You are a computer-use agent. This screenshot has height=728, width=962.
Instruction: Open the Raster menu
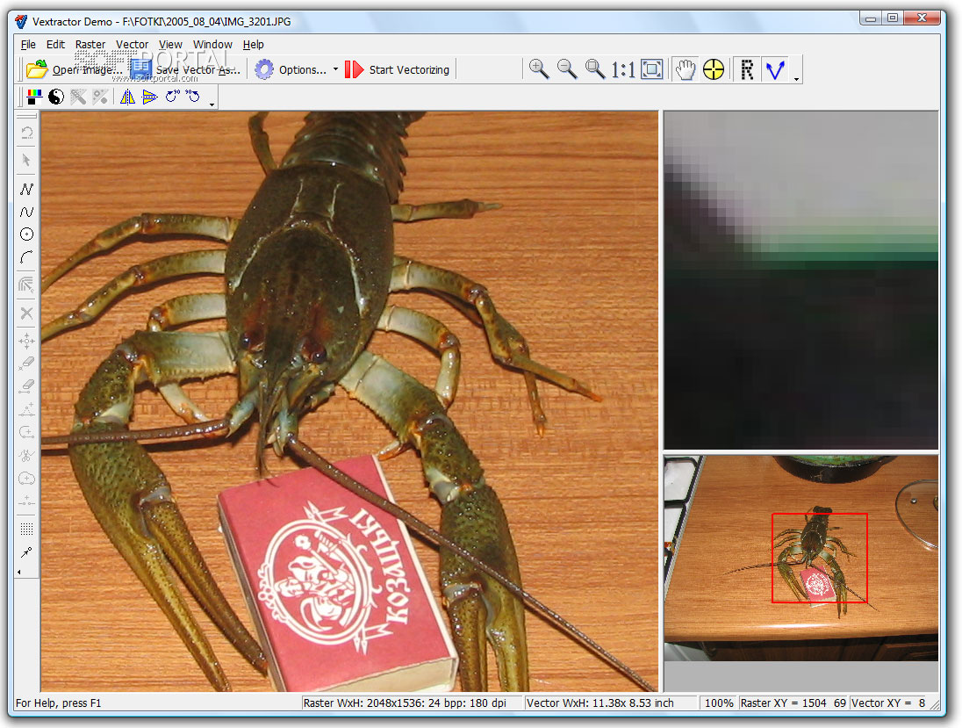90,44
